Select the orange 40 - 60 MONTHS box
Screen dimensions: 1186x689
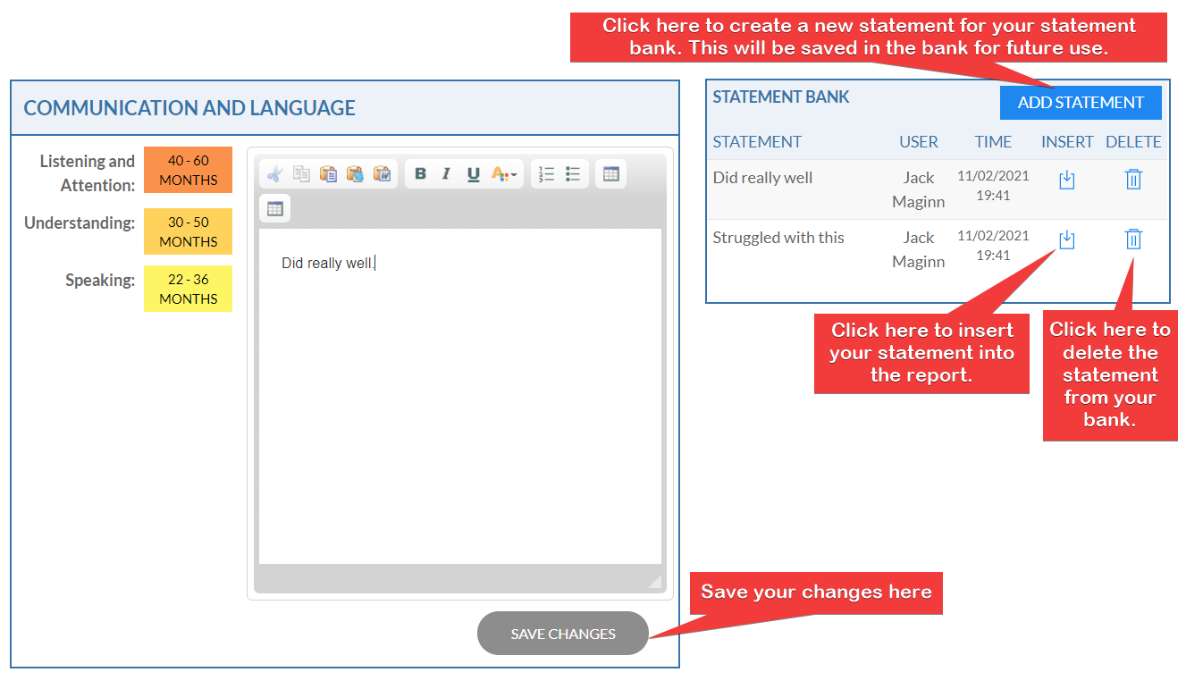[x=188, y=170]
